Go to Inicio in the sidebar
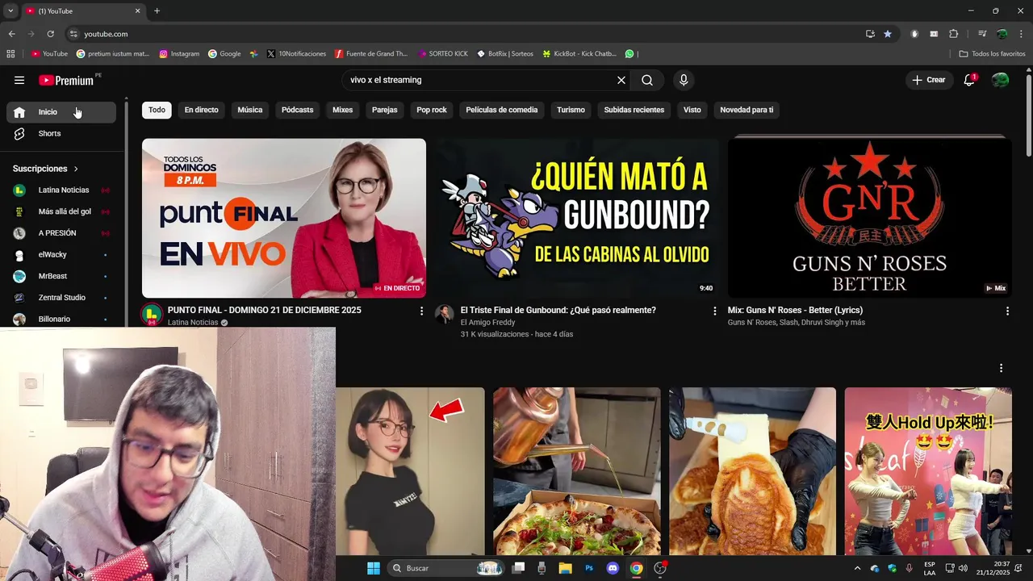1033x581 pixels. point(61,112)
